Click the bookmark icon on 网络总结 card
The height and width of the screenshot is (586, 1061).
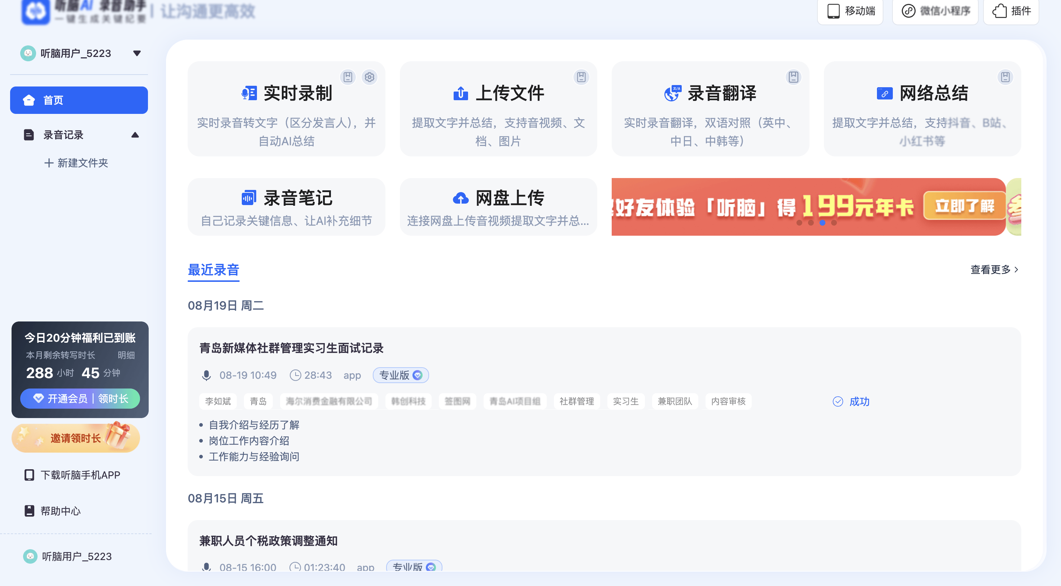[x=1005, y=77]
